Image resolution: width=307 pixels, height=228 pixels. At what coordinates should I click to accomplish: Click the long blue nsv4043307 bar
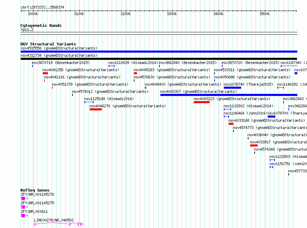click(229, 95)
